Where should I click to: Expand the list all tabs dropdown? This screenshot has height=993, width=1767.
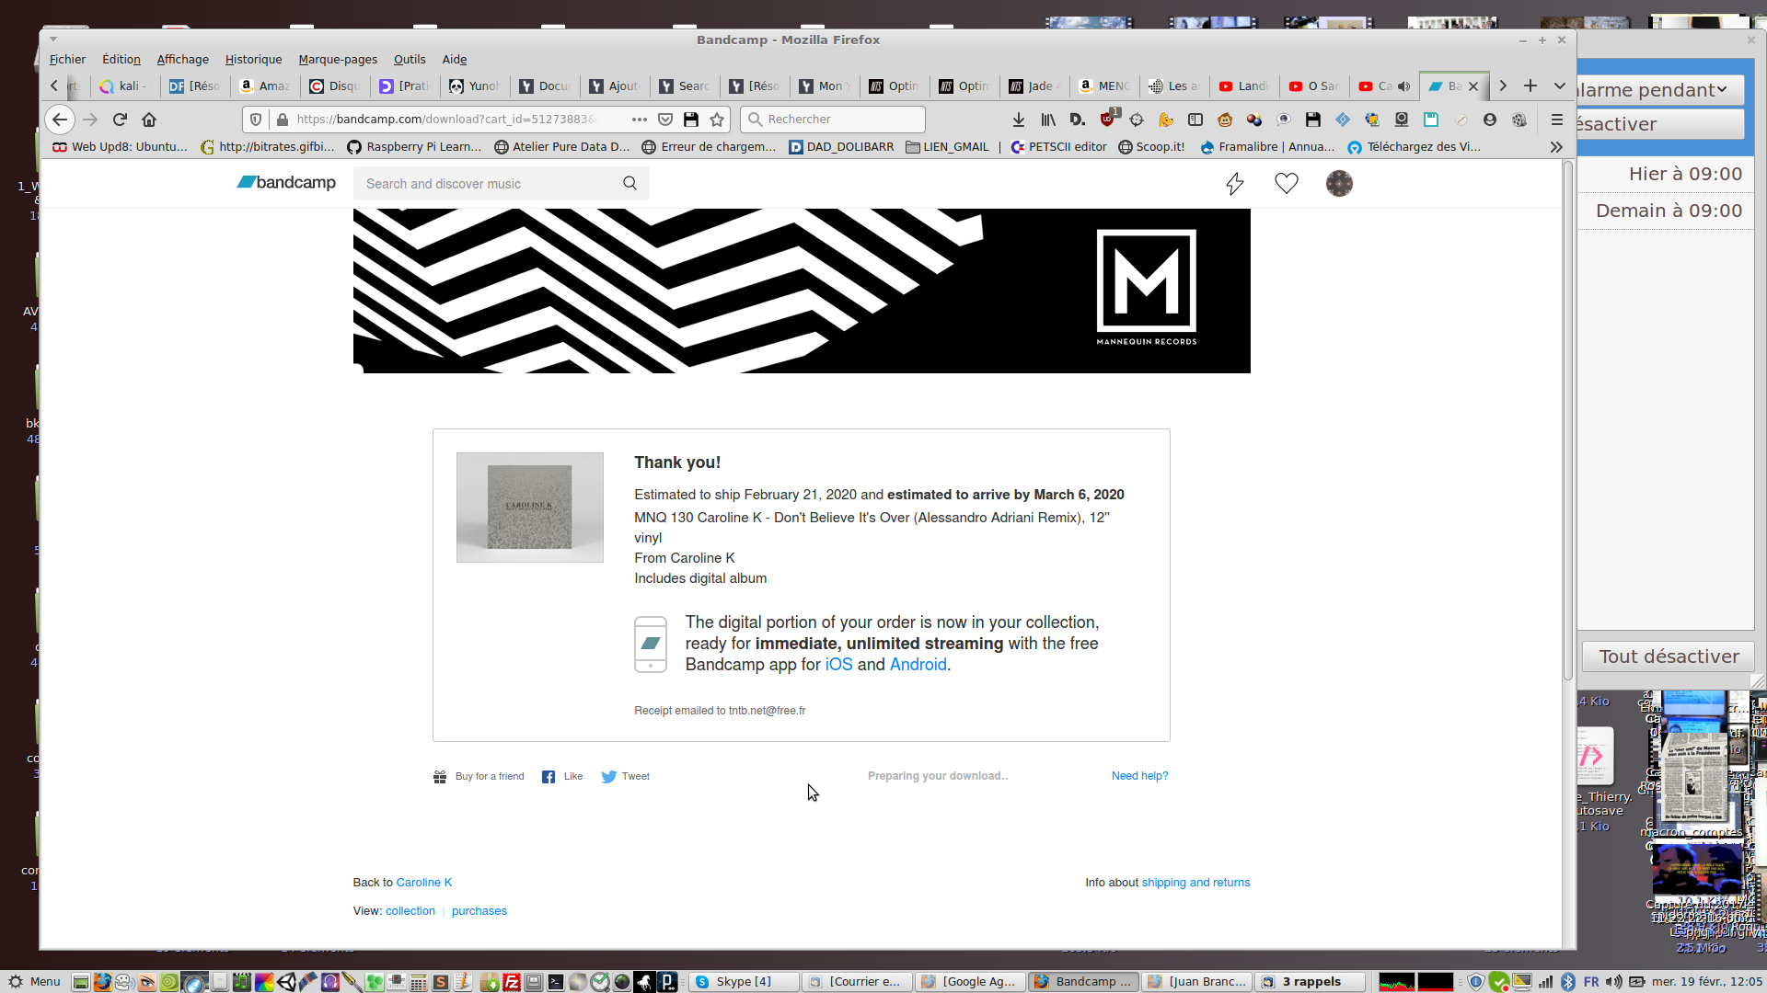[x=1560, y=86]
